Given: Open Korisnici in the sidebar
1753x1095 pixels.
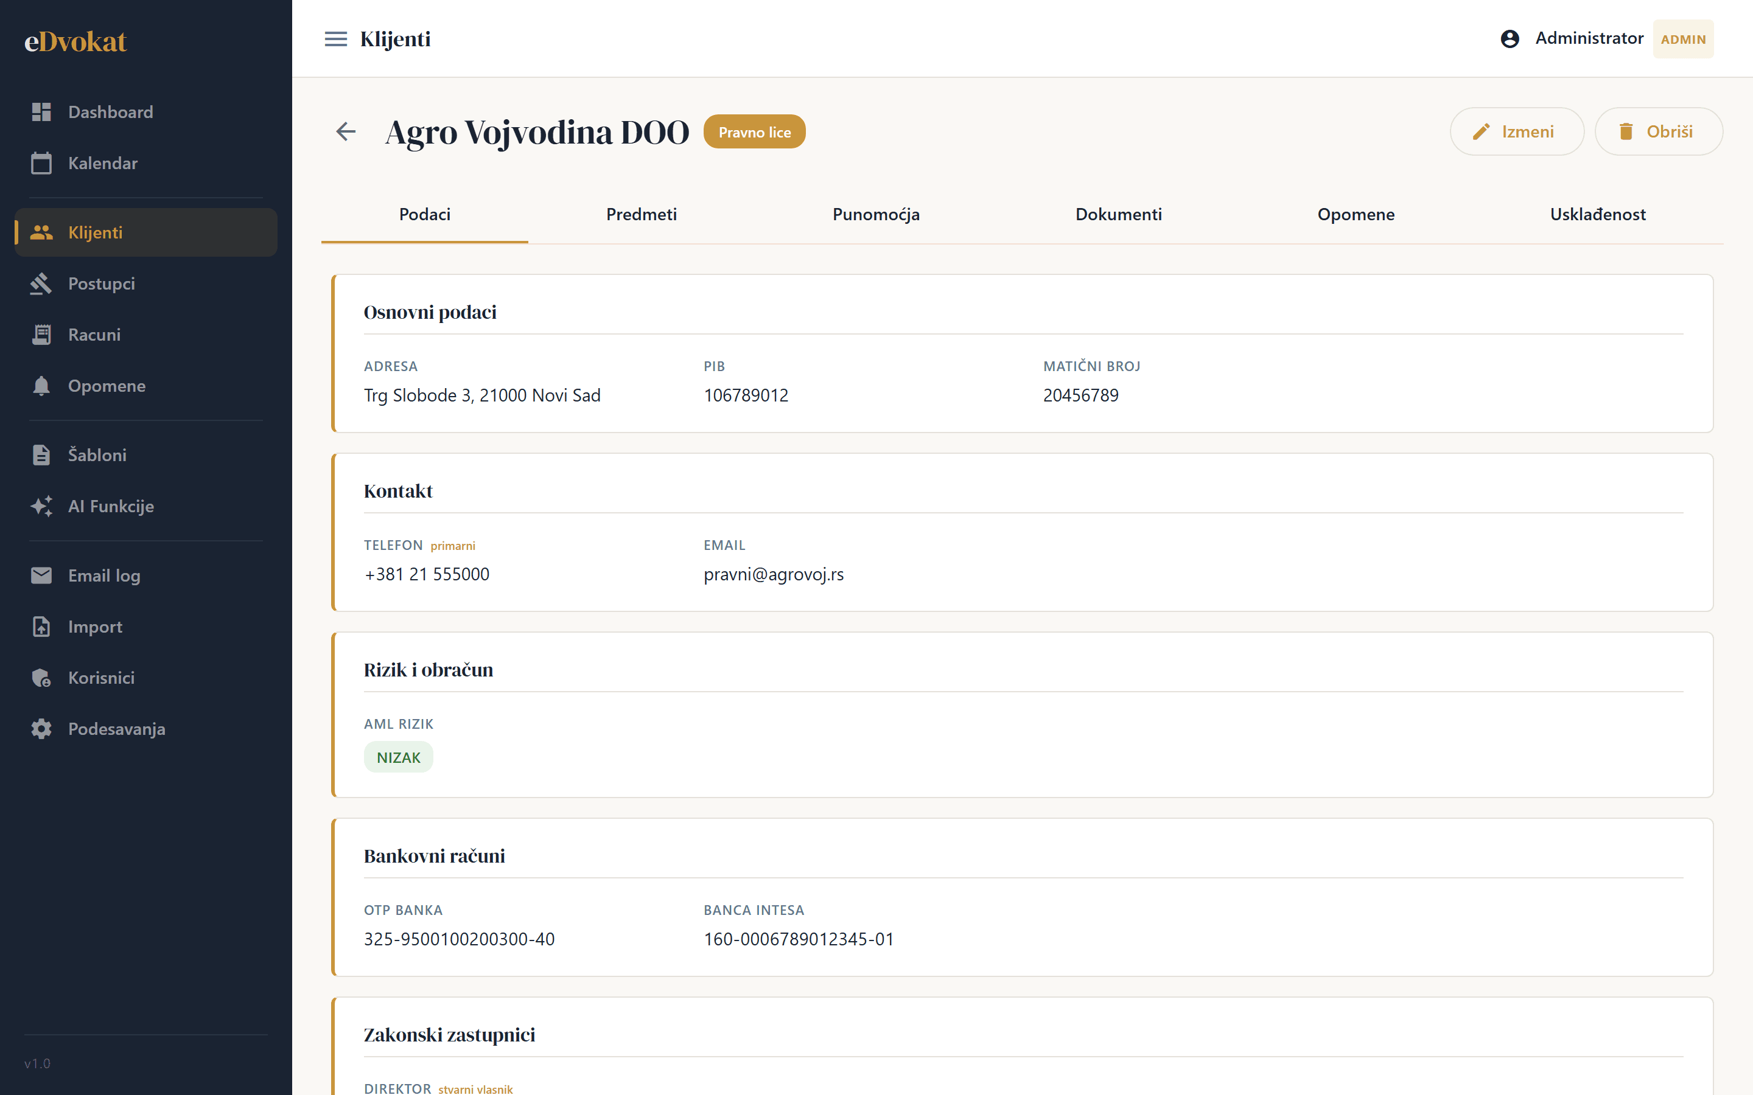Looking at the screenshot, I should (x=145, y=678).
